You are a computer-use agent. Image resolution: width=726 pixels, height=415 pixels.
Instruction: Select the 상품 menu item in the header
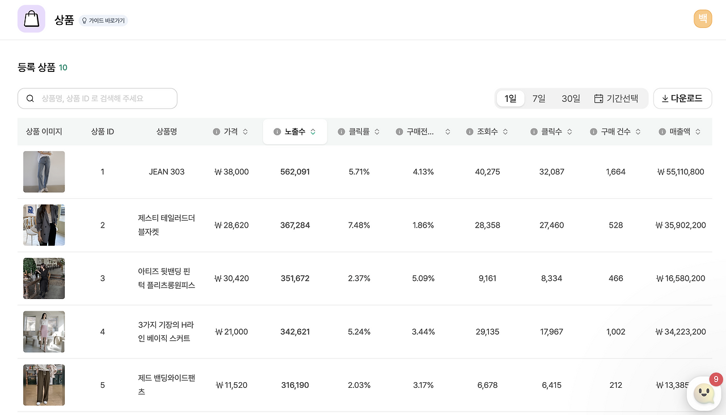(x=64, y=19)
